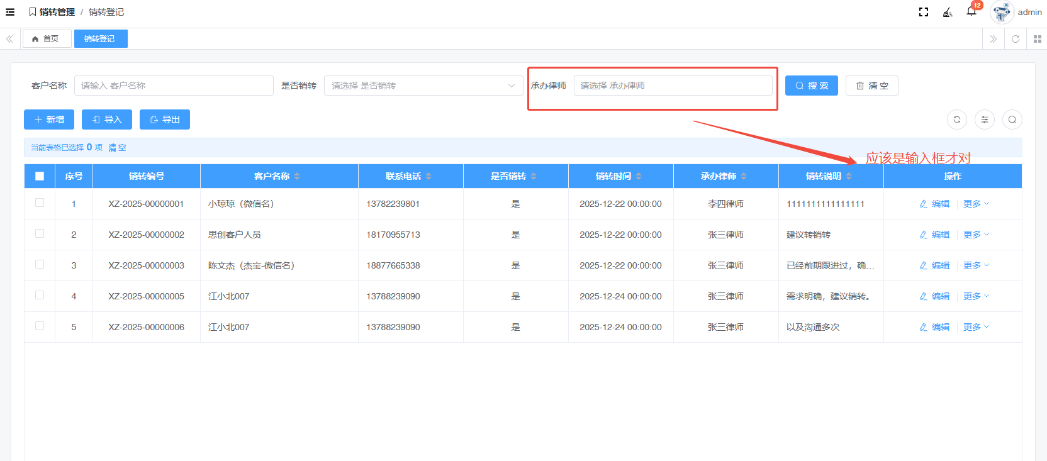Check the row for XZ-2025-00000001
Screen dimensions: 1047x461
[40, 203]
